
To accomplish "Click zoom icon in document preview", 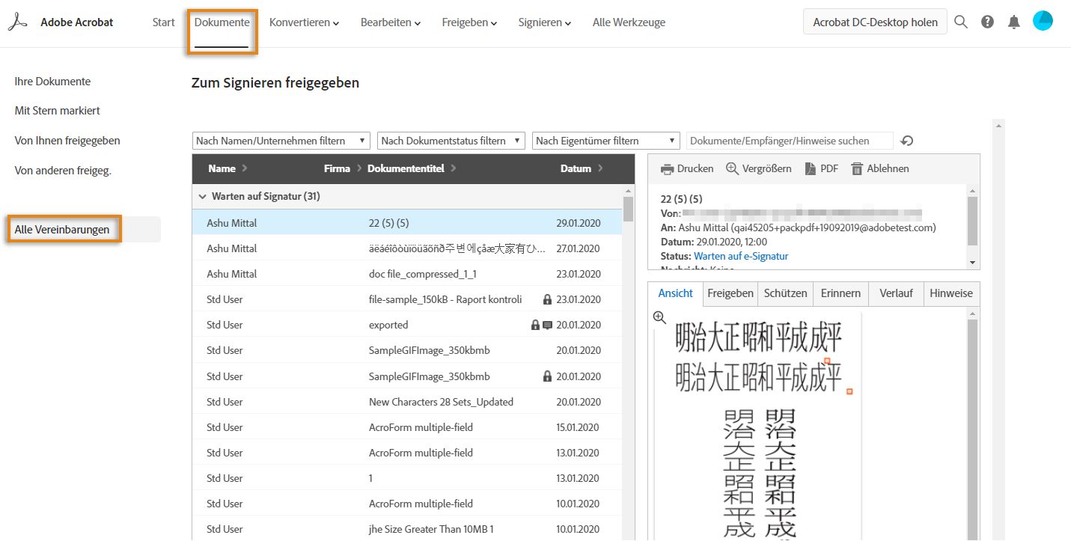I will pos(659,317).
